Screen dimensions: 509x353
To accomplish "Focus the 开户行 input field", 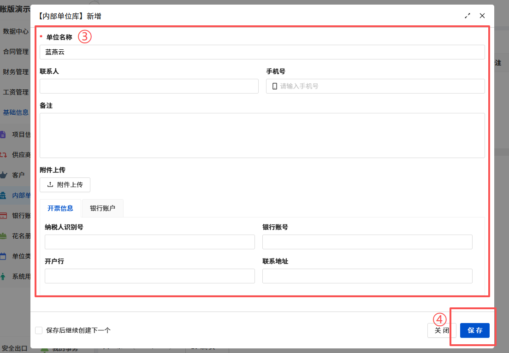I will point(150,276).
